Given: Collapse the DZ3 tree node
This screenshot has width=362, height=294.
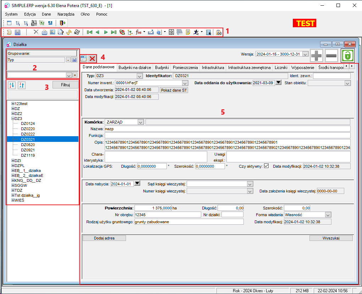Looking at the screenshot, I should pos(13,118).
